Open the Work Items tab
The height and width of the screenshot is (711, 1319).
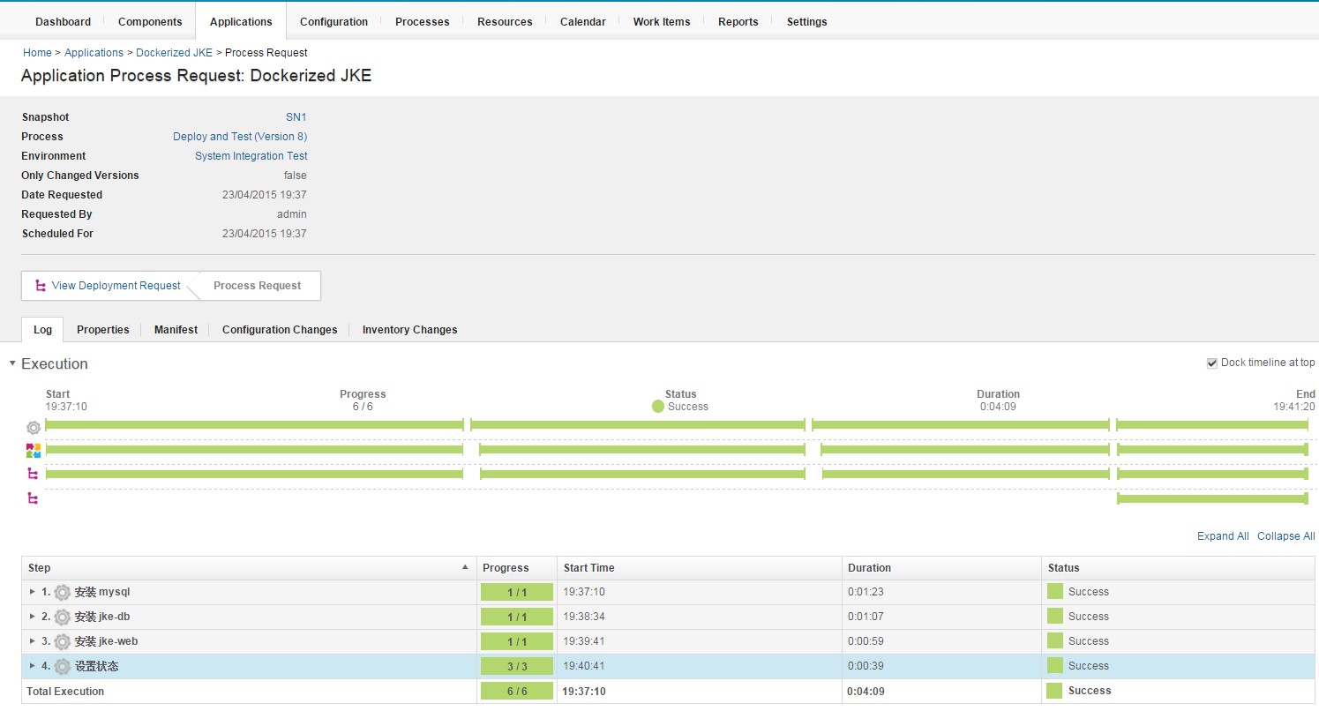(662, 21)
